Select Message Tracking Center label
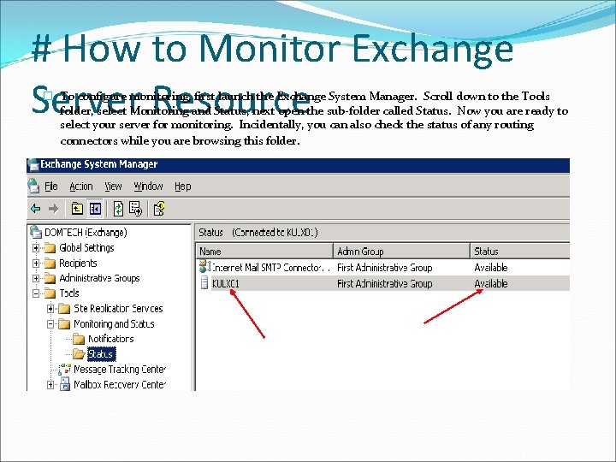Image resolution: width=616 pixels, height=462 pixels. pos(120,370)
